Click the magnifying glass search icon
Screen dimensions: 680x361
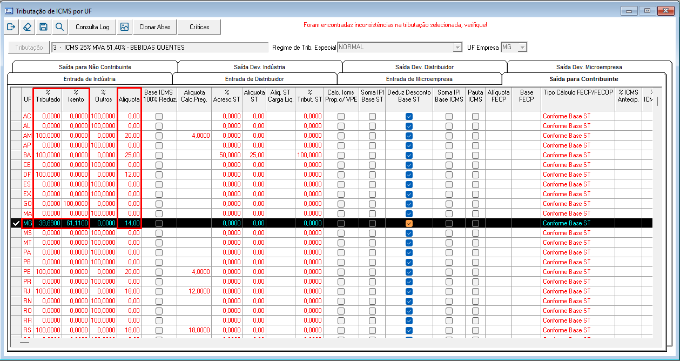59,27
